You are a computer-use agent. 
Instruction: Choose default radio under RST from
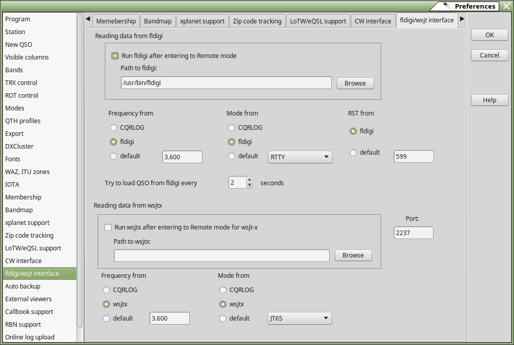click(x=353, y=153)
